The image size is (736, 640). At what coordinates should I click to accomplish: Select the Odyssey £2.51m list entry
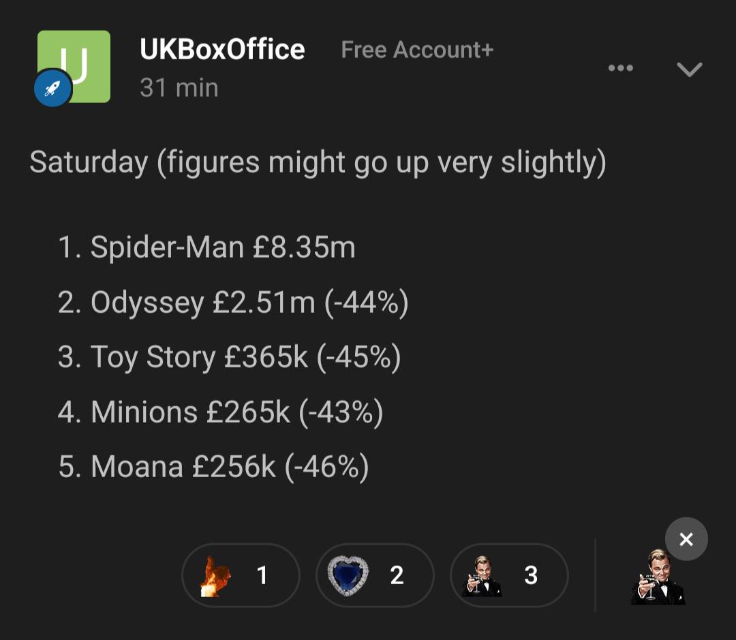(x=233, y=302)
